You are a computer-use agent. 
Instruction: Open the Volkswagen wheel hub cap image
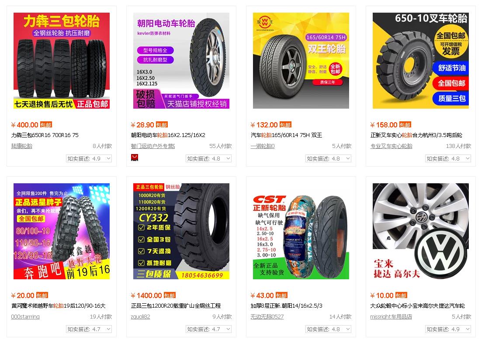click(x=421, y=231)
